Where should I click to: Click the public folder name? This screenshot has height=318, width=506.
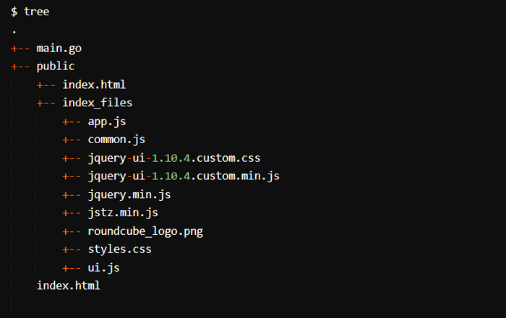pos(56,66)
